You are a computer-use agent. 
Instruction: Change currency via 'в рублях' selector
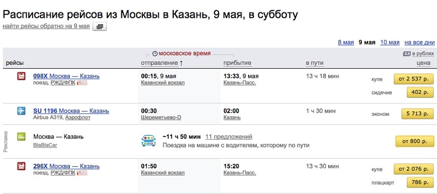pos(421,54)
